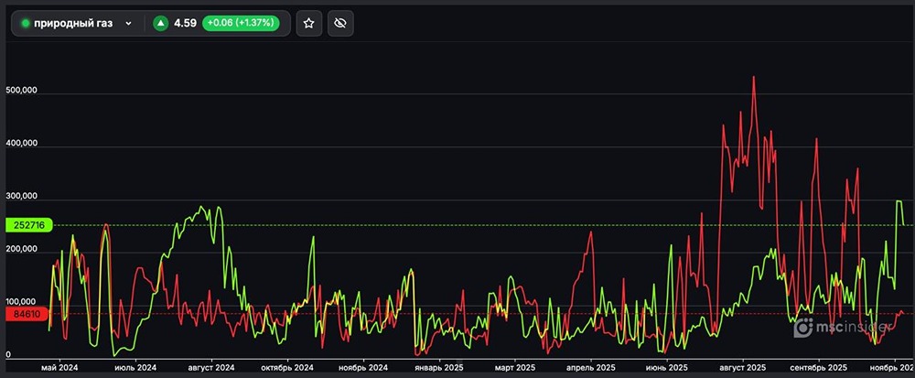Click the green 252716 value label
Viewport: 915px width, 378px height.
pos(29,224)
